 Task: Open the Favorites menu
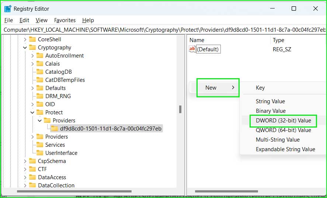(x=65, y=20)
